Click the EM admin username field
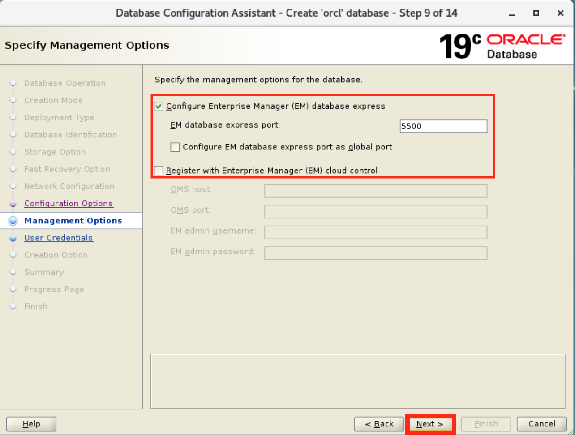This screenshot has height=435, width=575. click(x=376, y=232)
